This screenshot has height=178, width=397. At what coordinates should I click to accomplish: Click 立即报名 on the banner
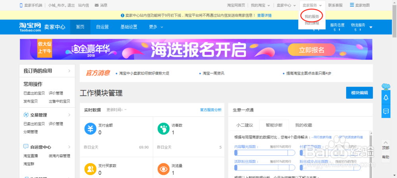[x=311, y=50]
